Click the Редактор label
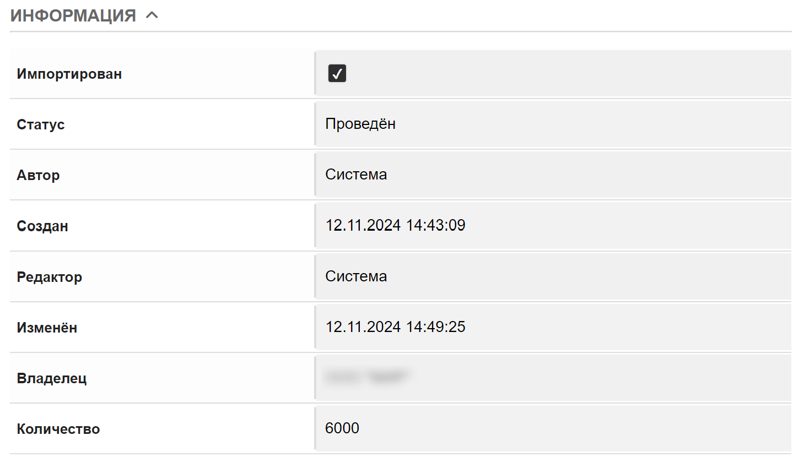Screen dimensions: 799x457 [x=50, y=277]
